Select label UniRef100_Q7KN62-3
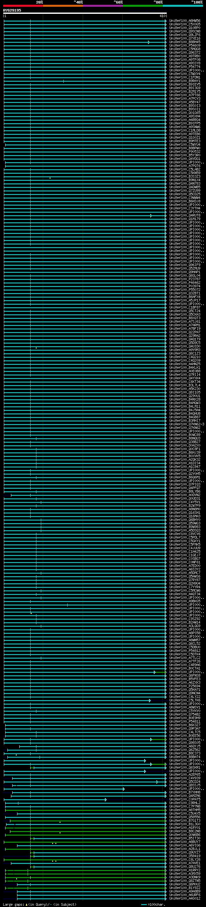 click(x=187, y=424)
